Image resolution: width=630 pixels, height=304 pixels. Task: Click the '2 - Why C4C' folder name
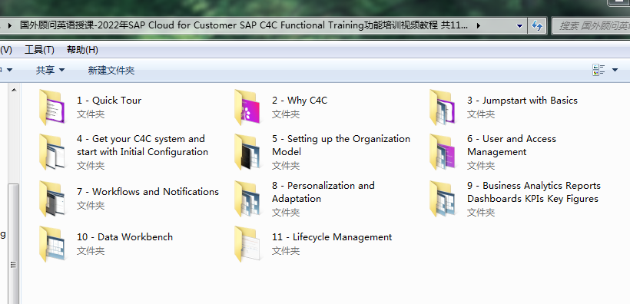300,101
